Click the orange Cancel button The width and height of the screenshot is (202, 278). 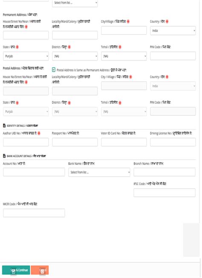pyautogui.click(x=40, y=270)
